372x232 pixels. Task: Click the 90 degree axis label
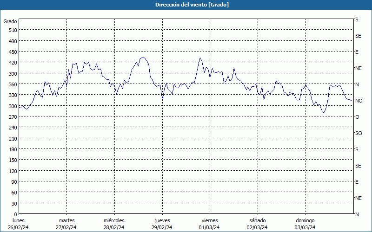point(14,182)
